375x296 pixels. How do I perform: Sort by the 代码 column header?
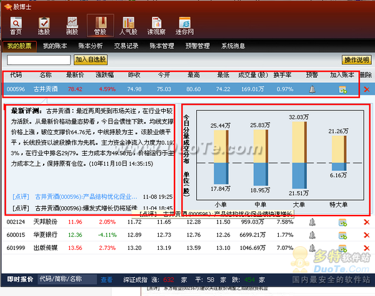pyautogui.click(x=16, y=75)
